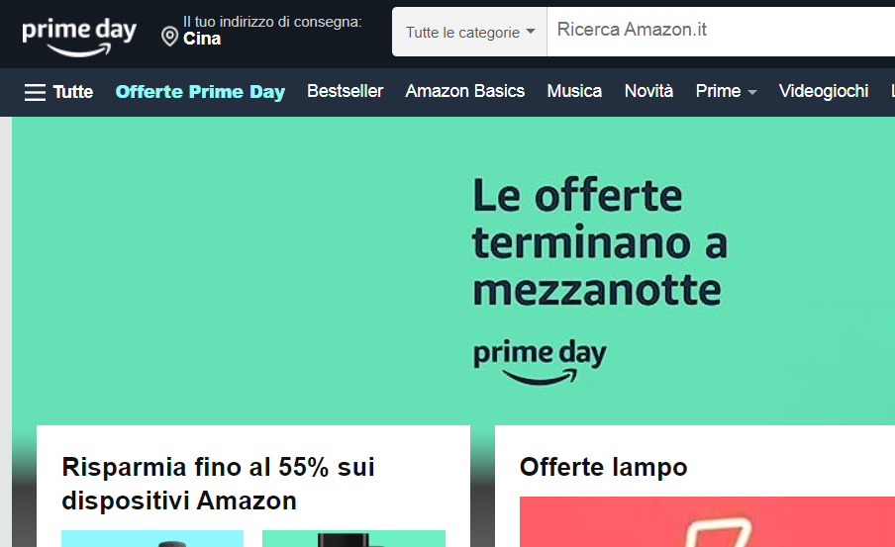Open the hamburger Tutte menu
Screen dimensions: 895x547
coord(58,92)
